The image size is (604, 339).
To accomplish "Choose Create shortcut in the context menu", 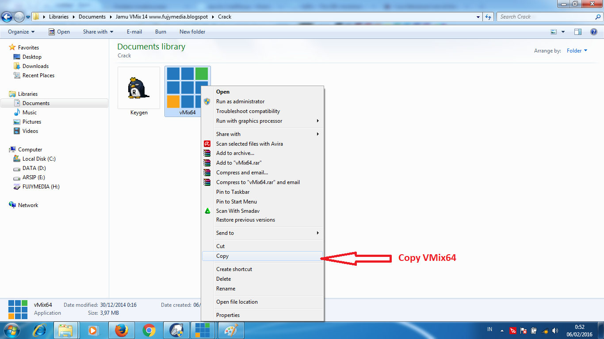I will (x=263, y=269).
